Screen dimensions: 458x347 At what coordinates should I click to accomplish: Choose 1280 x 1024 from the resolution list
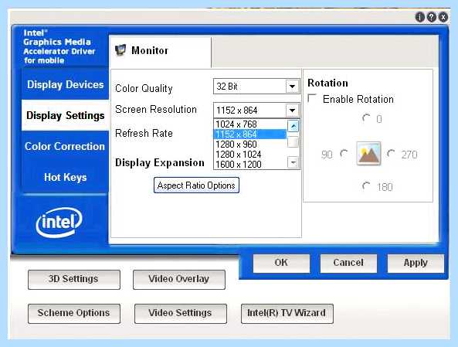pos(249,154)
